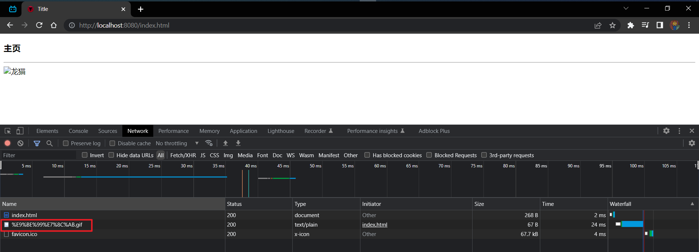Sort requests by Size column header

tap(506, 204)
